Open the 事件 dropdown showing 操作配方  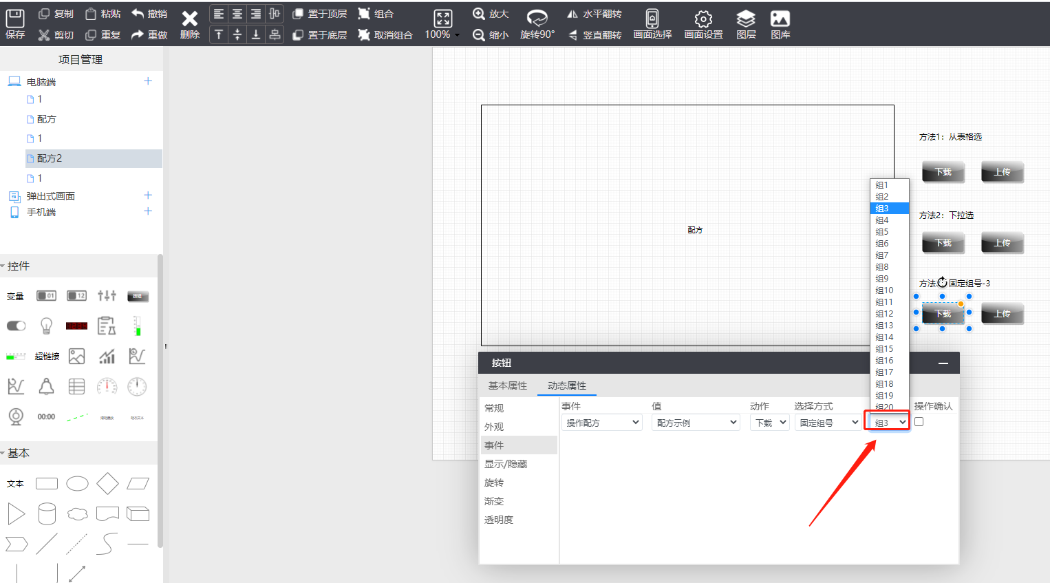pyautogui.click(x=602, y=423)
